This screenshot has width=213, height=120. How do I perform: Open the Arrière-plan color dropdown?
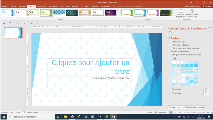click(x=206, y=93)
